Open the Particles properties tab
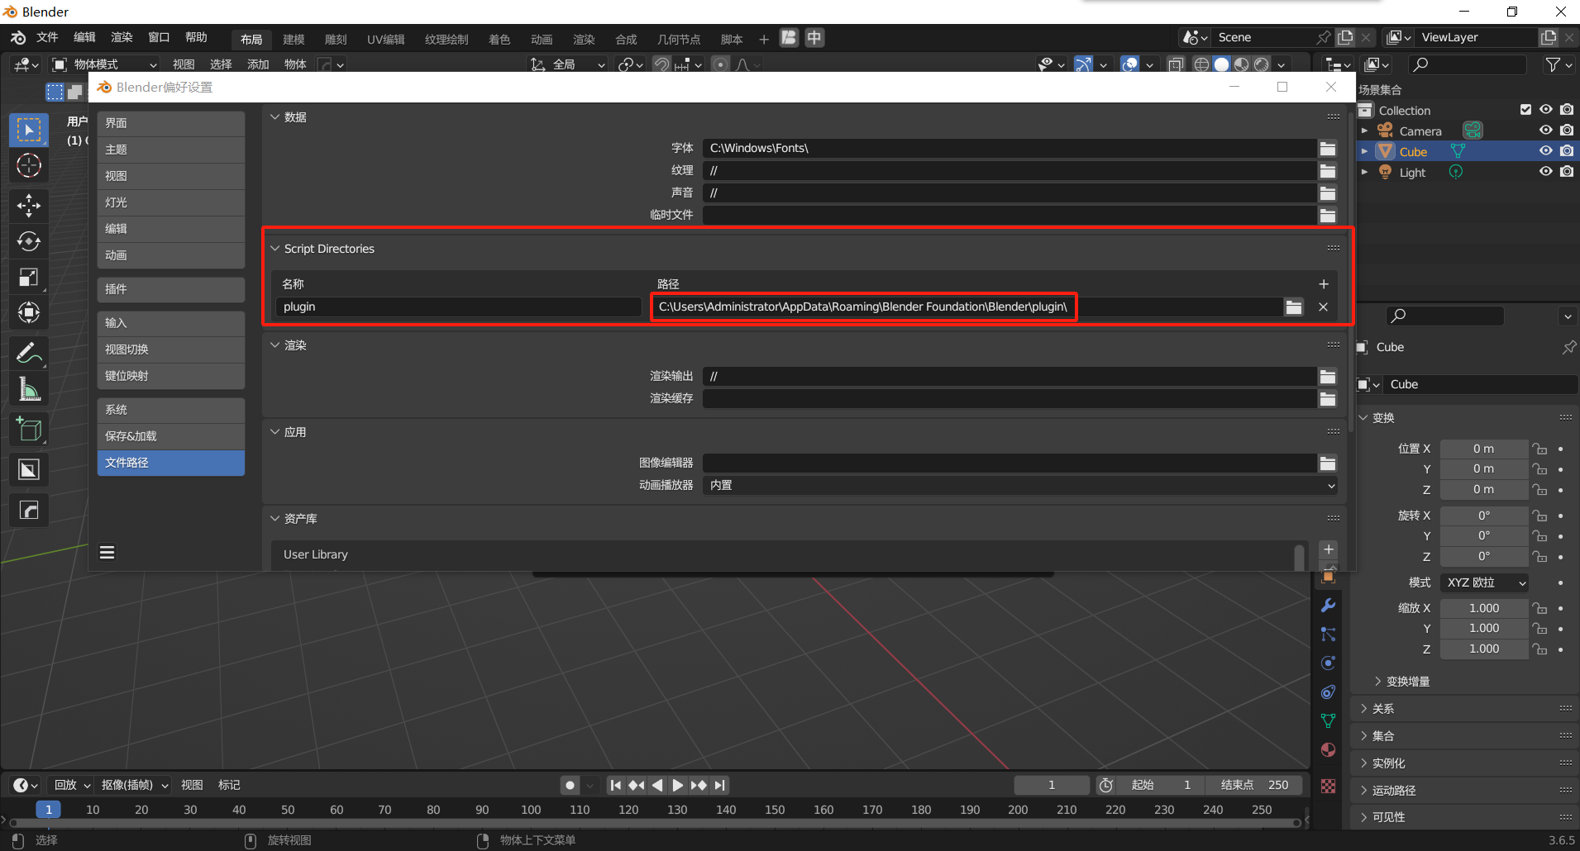The width and height of the screenshot is (1580, 851). [x=1328, y=635]
